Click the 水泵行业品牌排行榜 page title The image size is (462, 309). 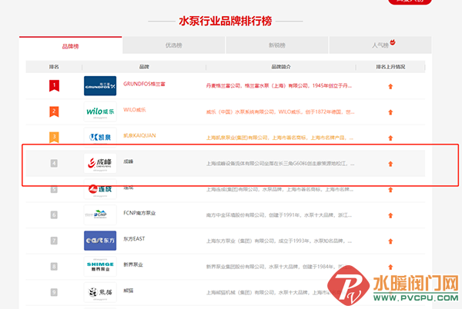226,21
